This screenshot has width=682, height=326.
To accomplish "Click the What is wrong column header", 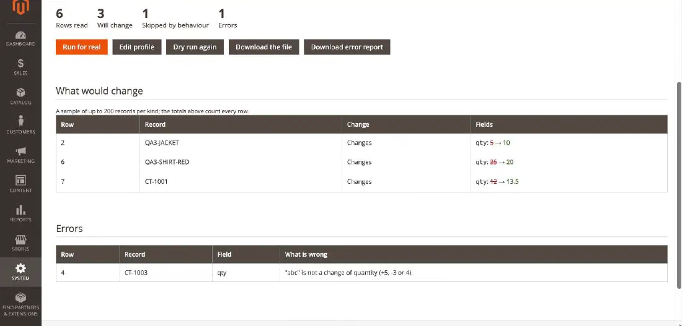I will [x=473, y=254].
